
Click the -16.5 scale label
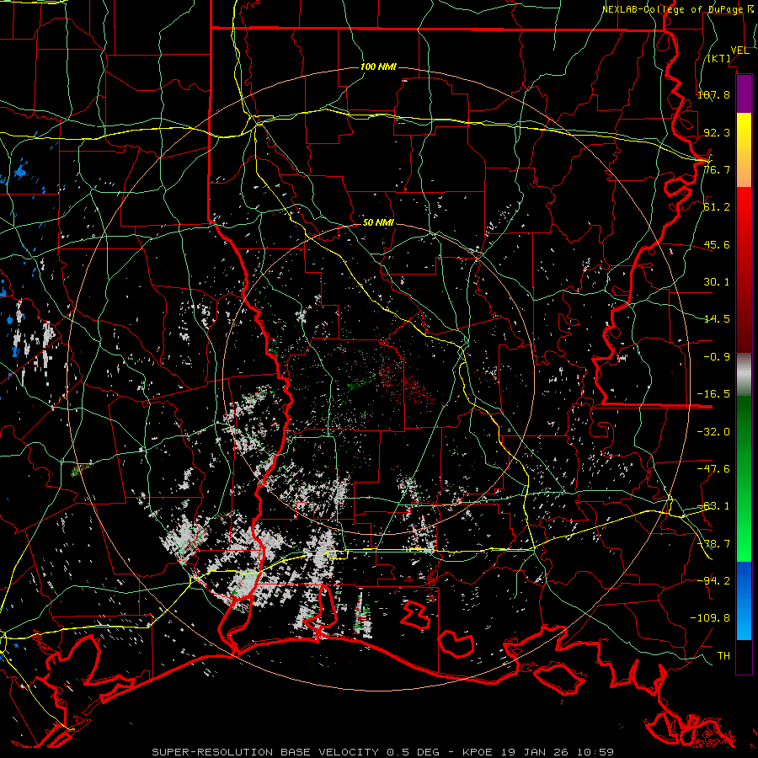click(713, 394)
